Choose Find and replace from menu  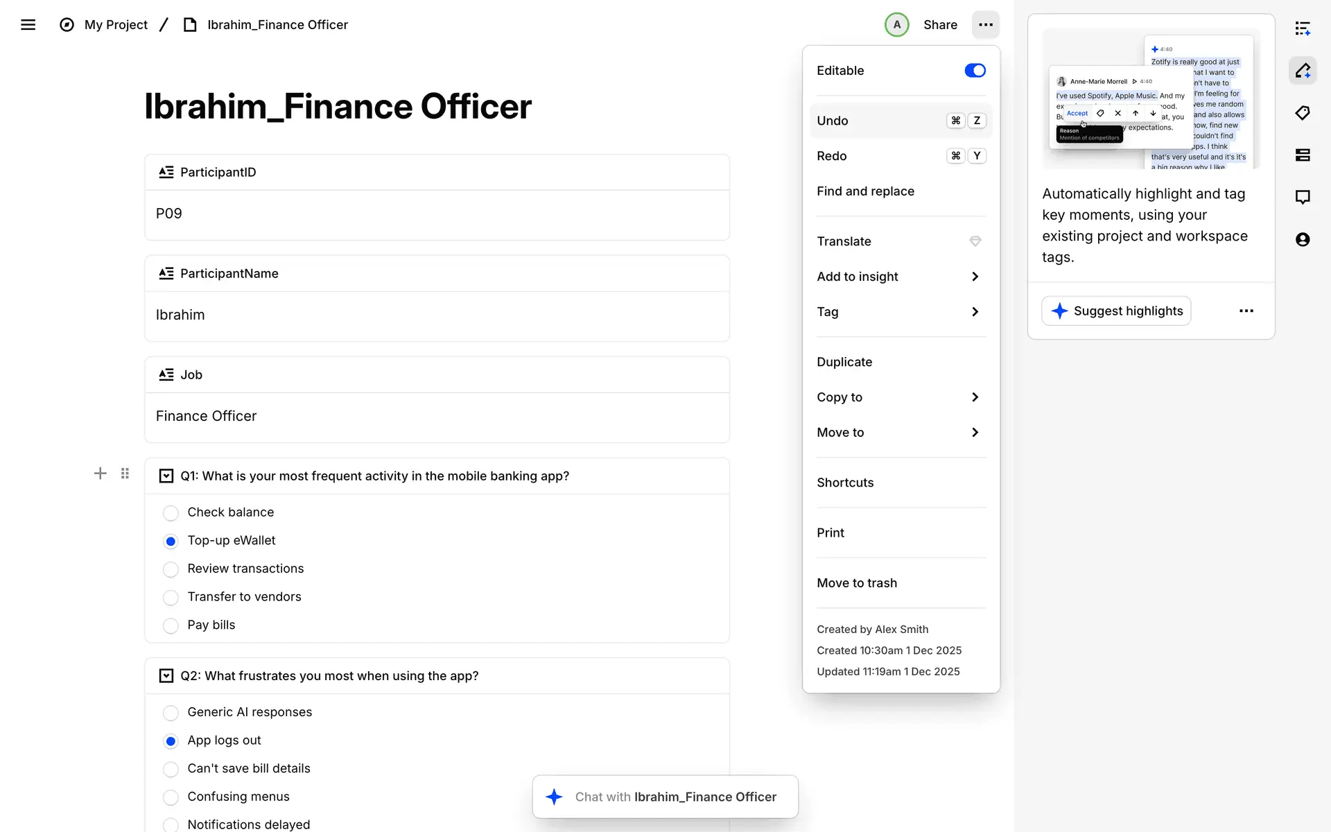click(x=865, y=191)
